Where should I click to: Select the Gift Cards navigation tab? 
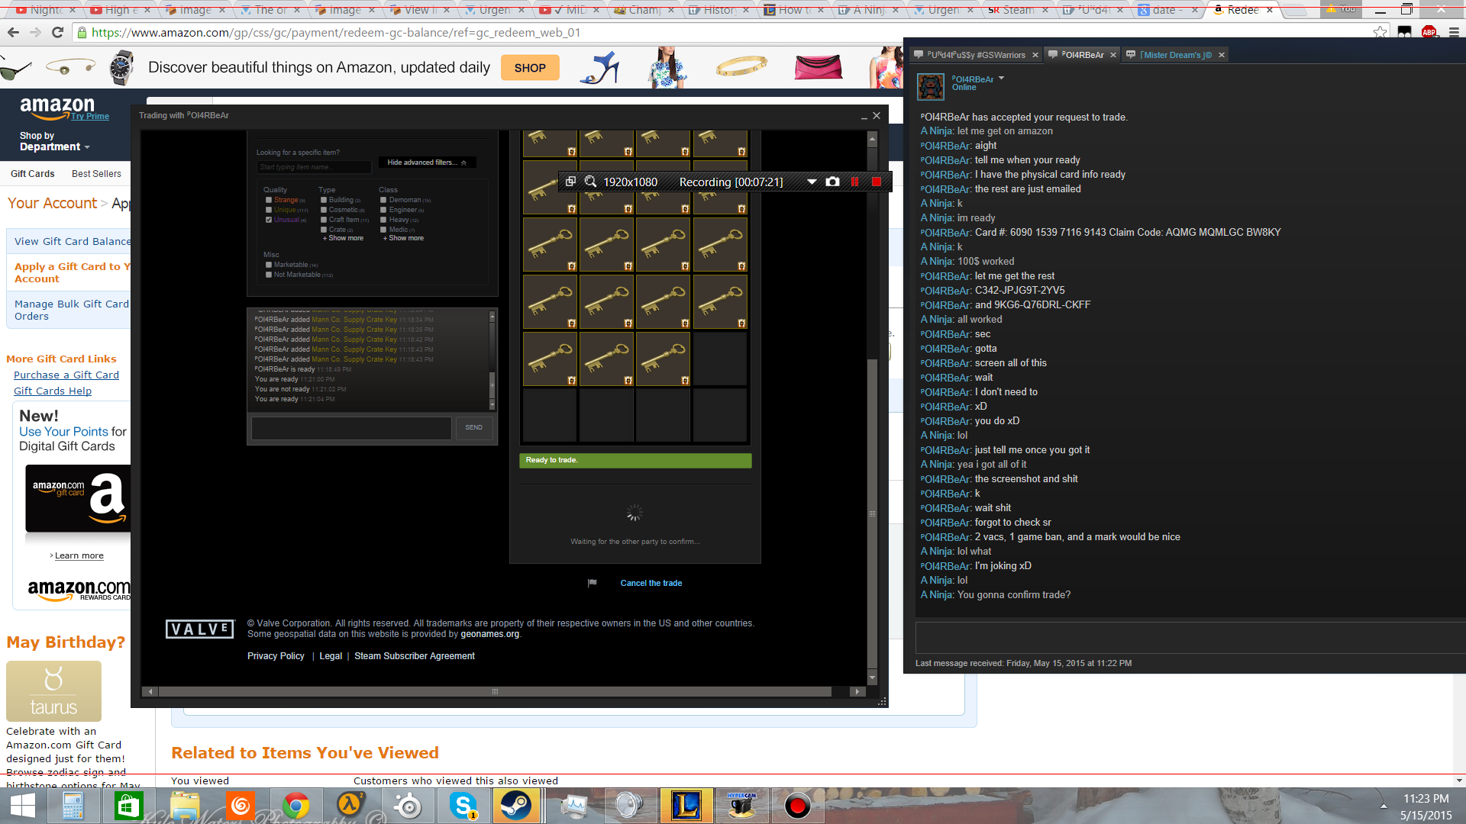point(32,174)
